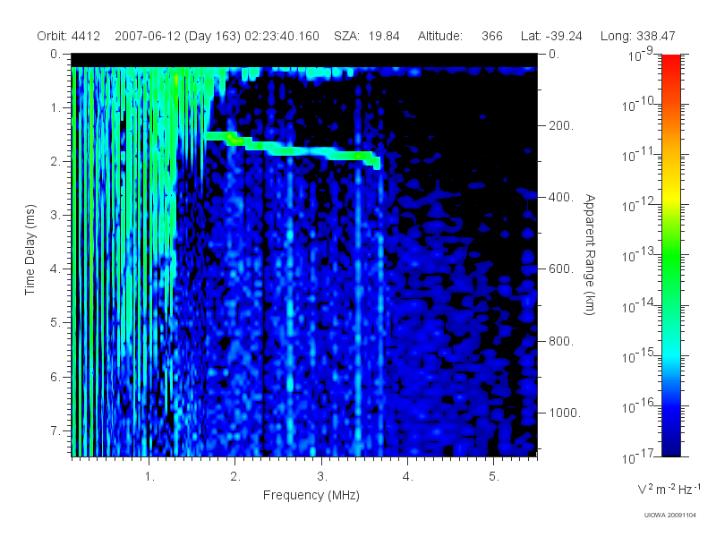Click the 'Time Delay (ms)' axis label
Screen dimensions: 716x537
(30, 250)
